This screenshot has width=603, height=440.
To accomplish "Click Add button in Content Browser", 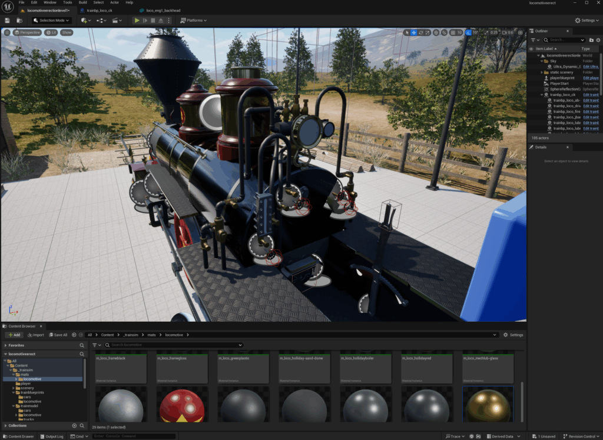I will 15,335.
